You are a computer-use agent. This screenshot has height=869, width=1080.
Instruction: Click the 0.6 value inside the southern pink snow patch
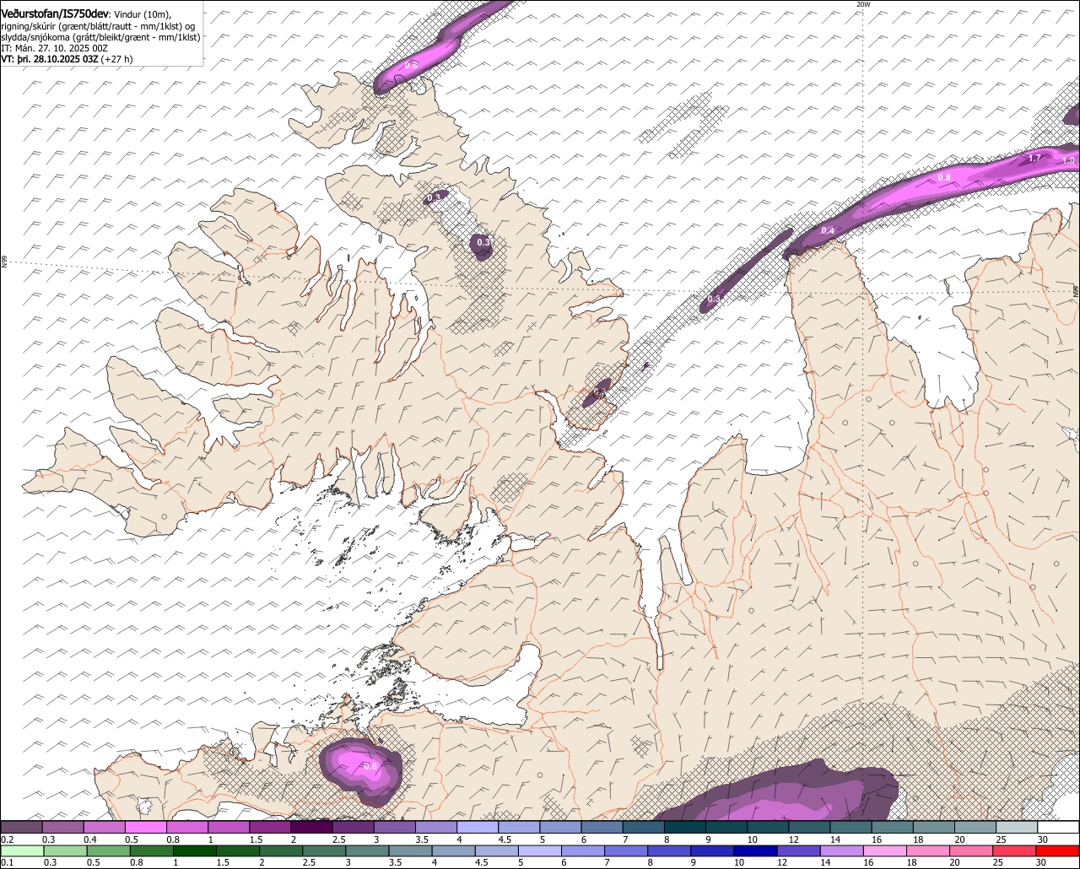click(x=370, y=766)
